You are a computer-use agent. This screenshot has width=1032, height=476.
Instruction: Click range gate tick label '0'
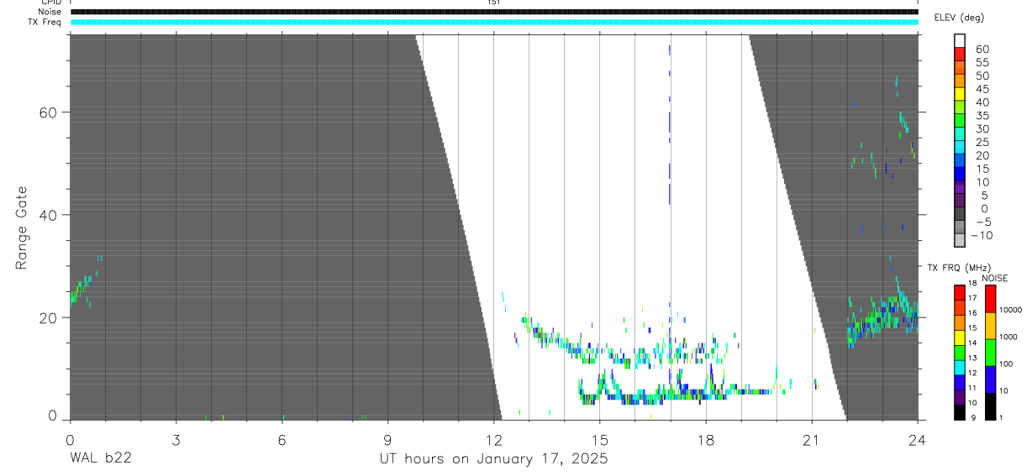pos(52,416)
